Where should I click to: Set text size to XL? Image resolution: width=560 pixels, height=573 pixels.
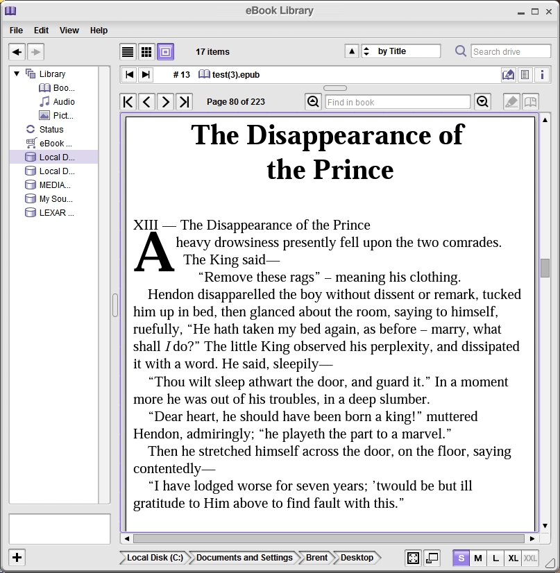[x=513, y=558]
